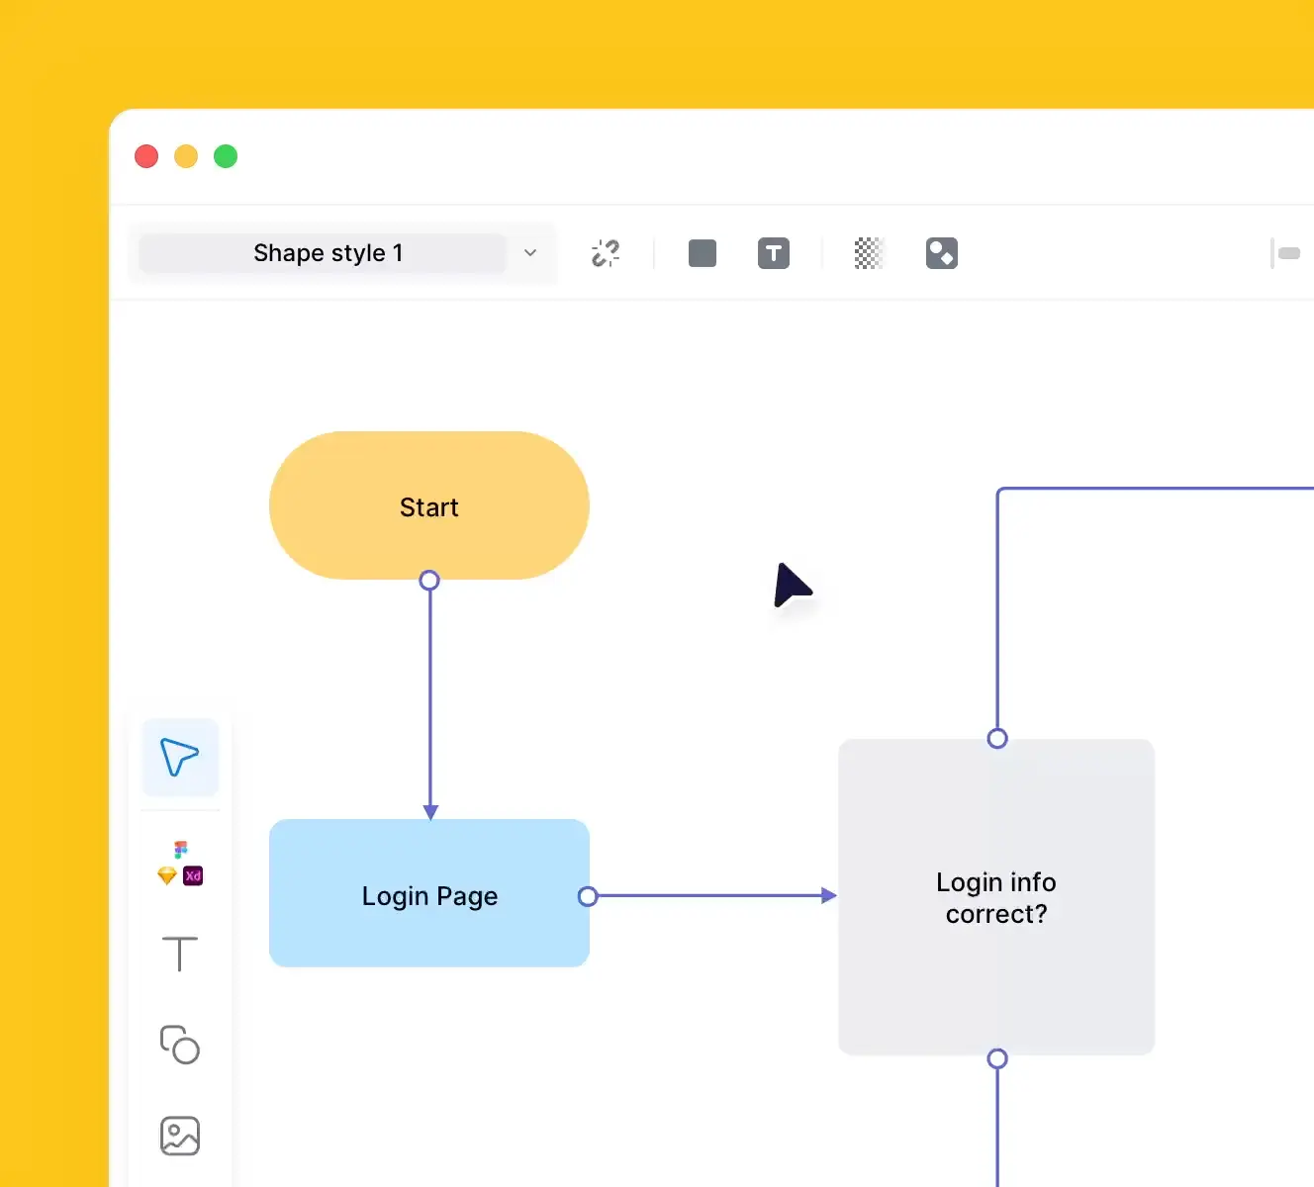
Task: Select the Login info correct? shape
Action: pos(996,897)
